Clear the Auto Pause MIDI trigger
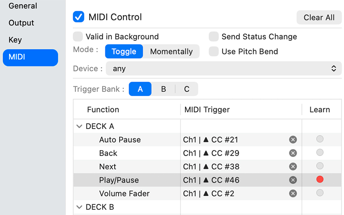Viewport: 344px width, 215px height. pyautogui.click(x=293, y=139)
